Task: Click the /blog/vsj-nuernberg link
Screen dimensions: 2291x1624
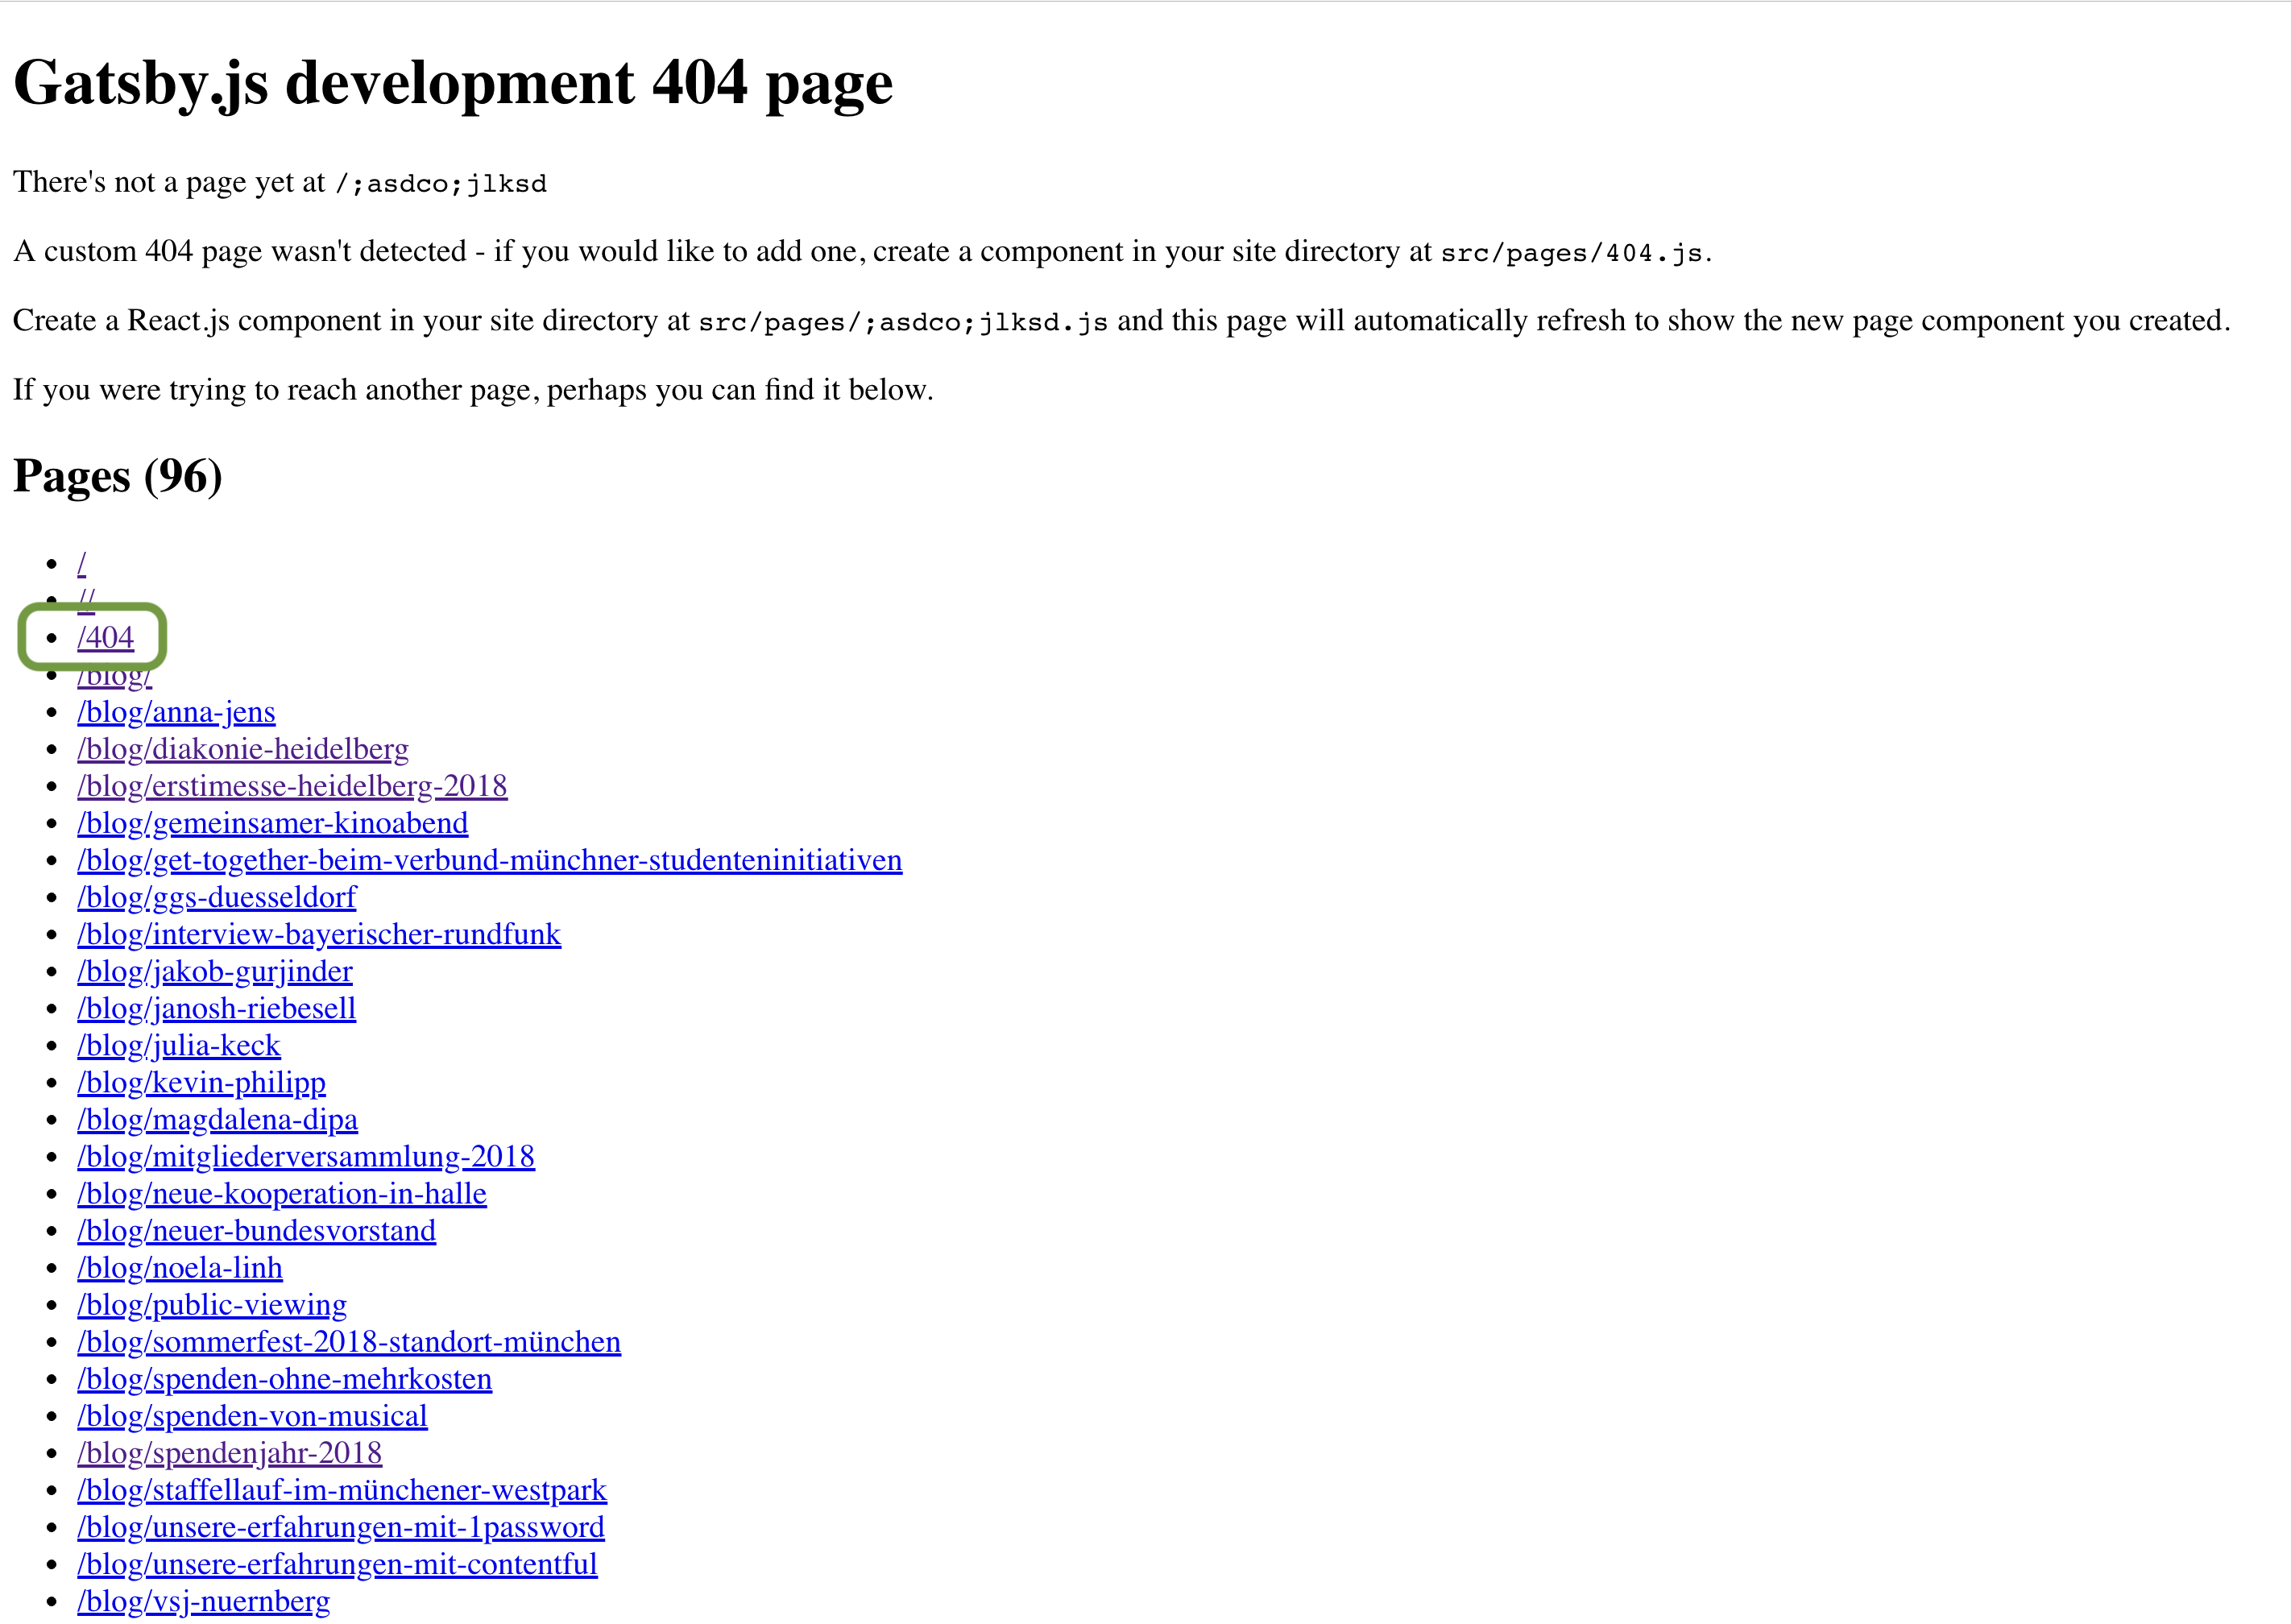Action: 203,1601
